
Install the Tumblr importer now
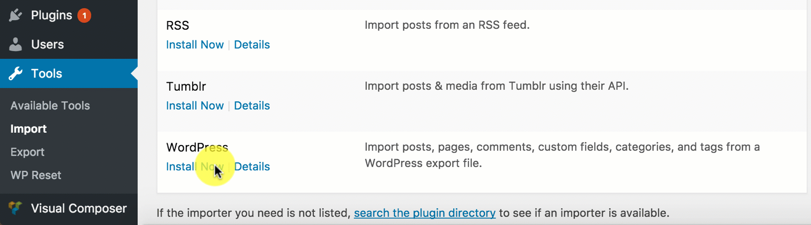195,105
